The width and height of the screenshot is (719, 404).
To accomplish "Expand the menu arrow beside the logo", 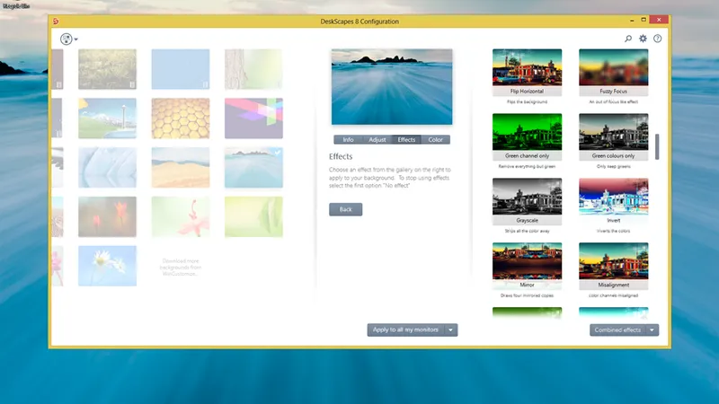I will (x=77, y=40).
